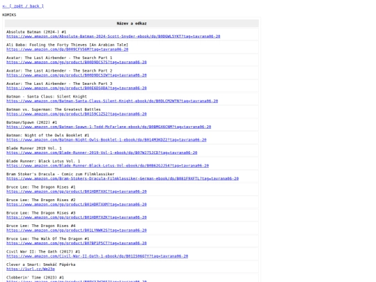Click the 'Název a odkaz' table header
376x282 pixels.
click(132, 23)
